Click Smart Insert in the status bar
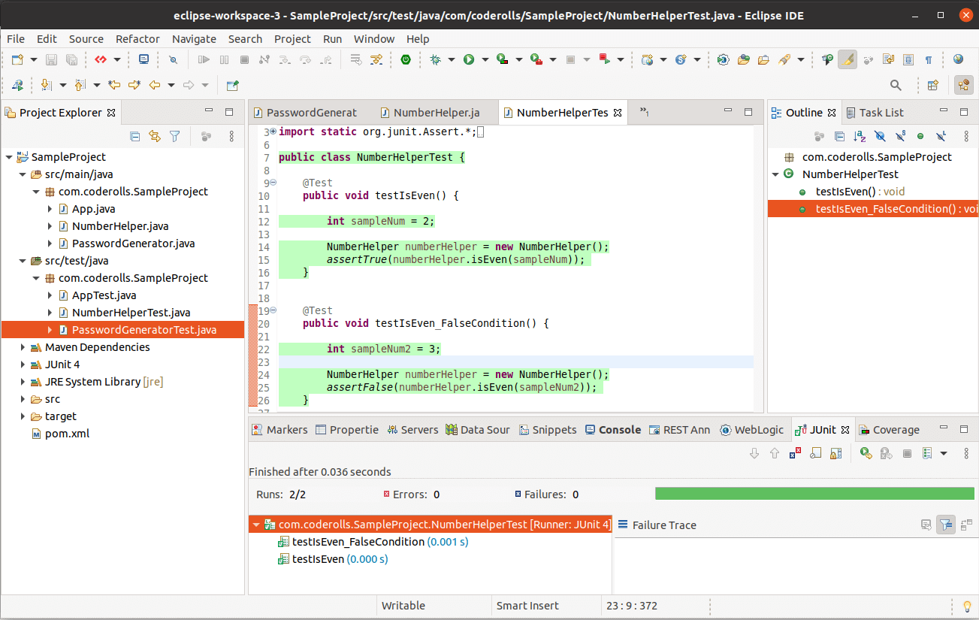 point(527,605)
